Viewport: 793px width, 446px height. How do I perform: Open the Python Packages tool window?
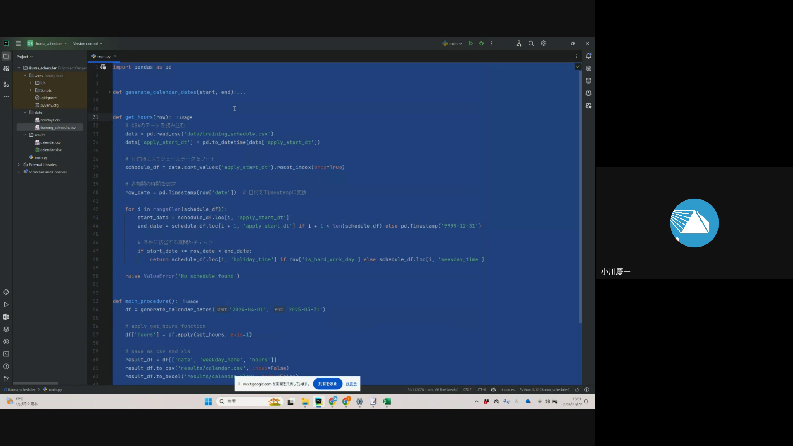tap(6, 329)
